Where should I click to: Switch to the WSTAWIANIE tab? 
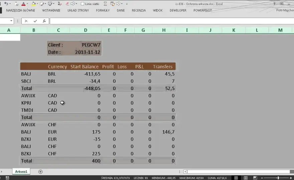[x=51, y=10]
